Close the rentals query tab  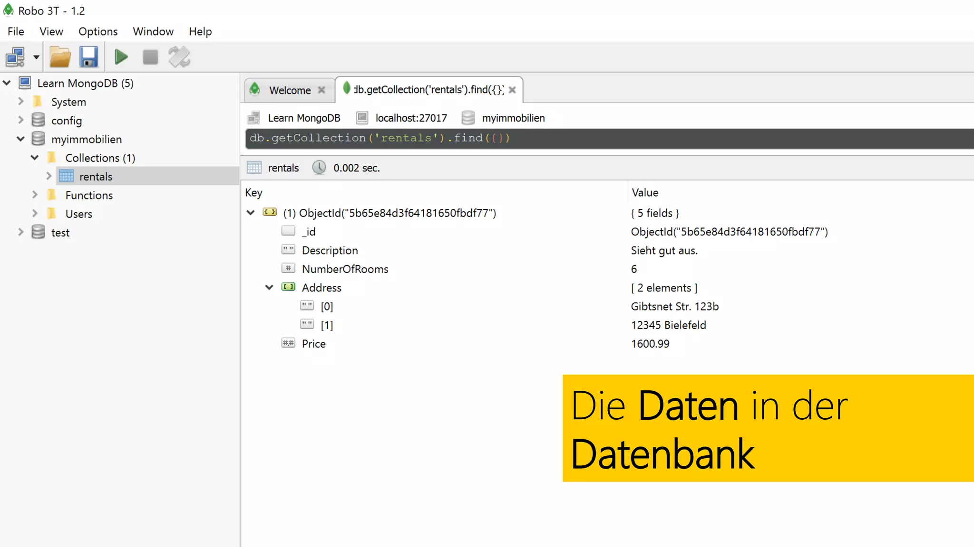tap(512, 90)
